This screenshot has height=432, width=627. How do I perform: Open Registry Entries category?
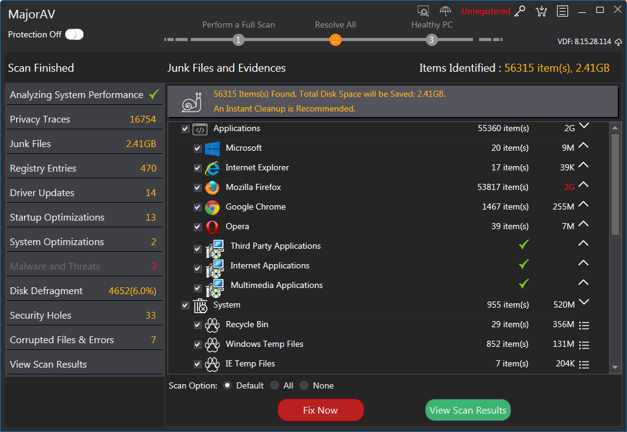tap(84, 169)
